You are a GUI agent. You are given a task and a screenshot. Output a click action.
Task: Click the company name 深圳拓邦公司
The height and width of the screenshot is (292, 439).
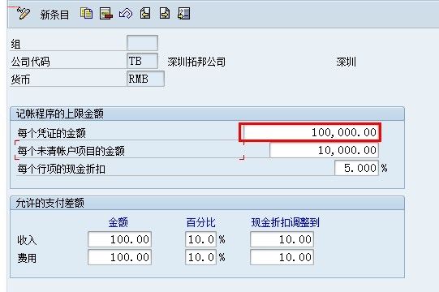point(196,62)
